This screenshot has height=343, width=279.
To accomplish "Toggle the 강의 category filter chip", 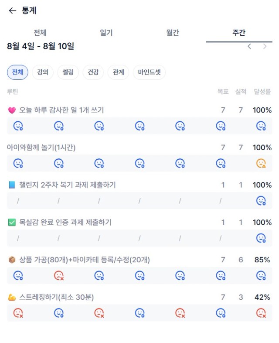I will point(43,72).
